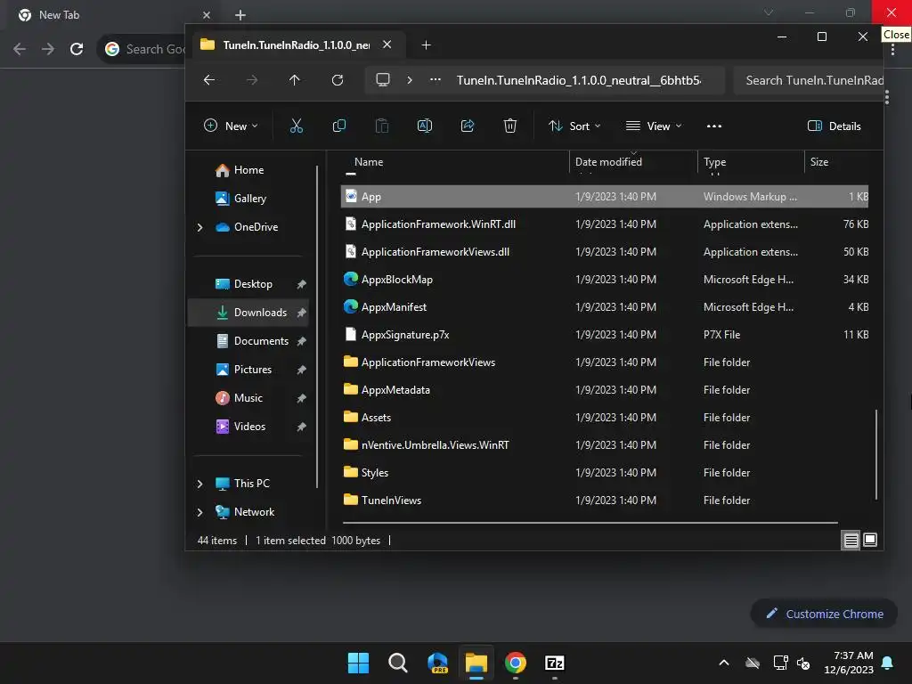Click the vertical scrollbar of file list
This screenshot has height=684, width=912.
876,454
